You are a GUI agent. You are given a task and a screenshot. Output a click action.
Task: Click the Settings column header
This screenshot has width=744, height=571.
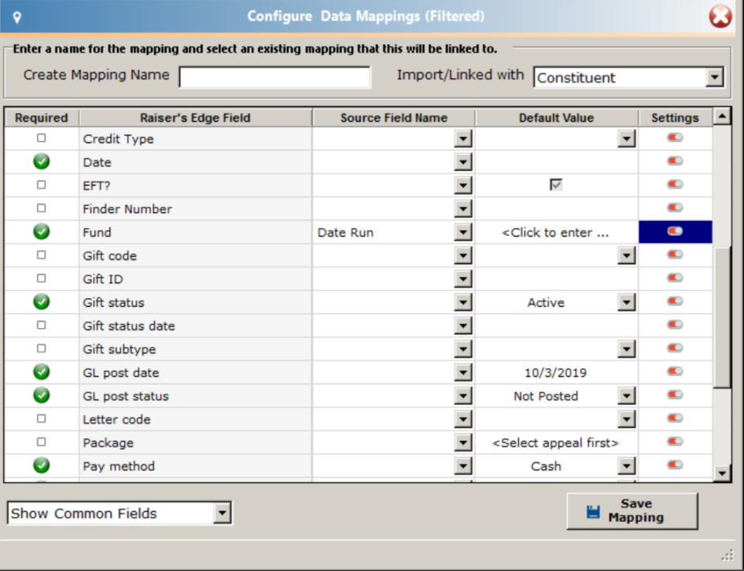[676, 118]
